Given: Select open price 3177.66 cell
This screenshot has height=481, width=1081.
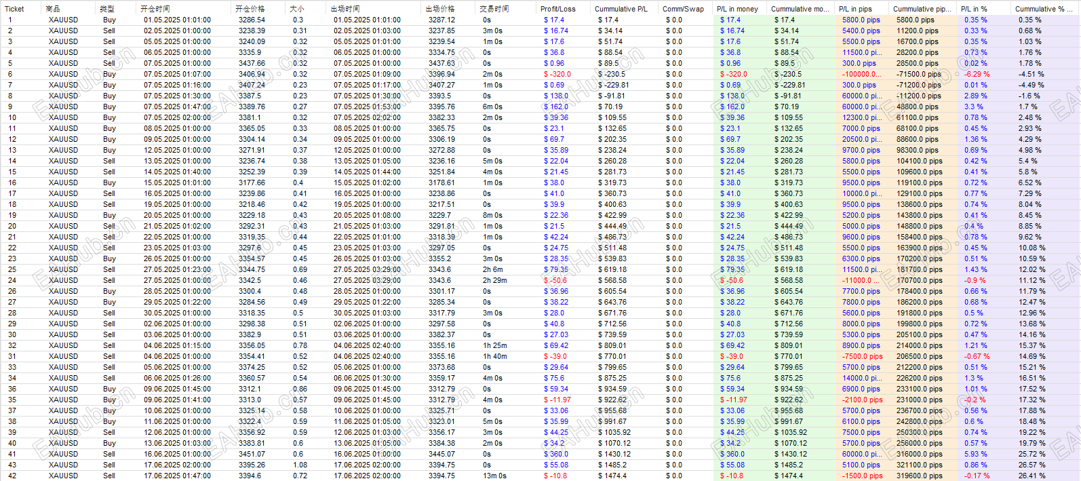Looking at the screenshot, I should coord(252,182).
